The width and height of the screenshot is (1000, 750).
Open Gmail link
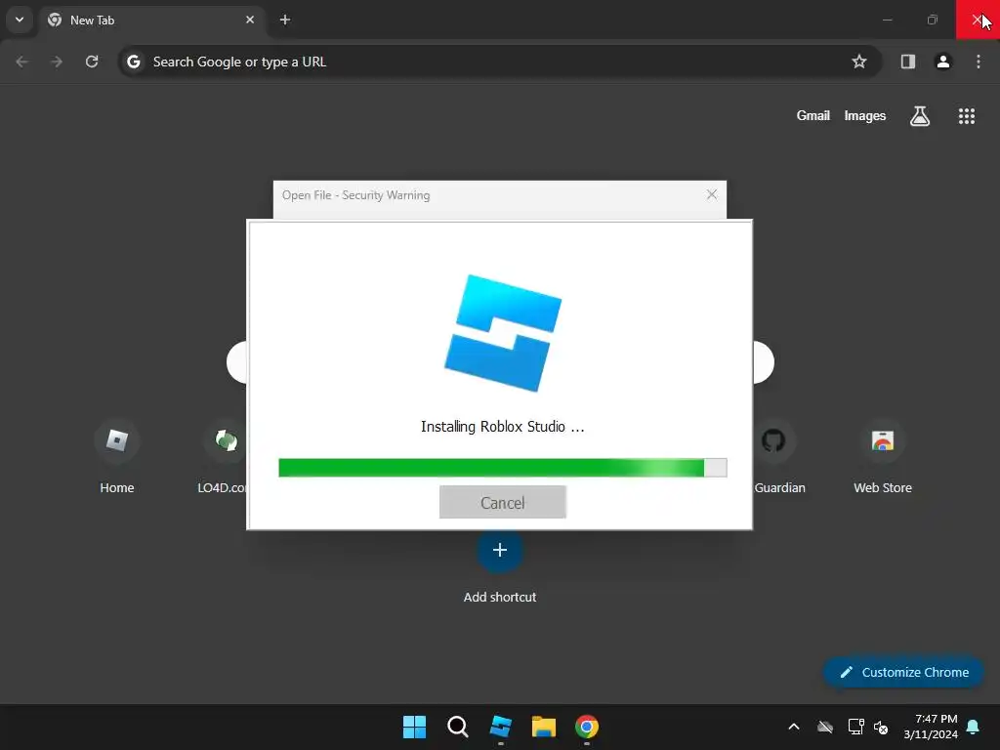click(813, 115)
